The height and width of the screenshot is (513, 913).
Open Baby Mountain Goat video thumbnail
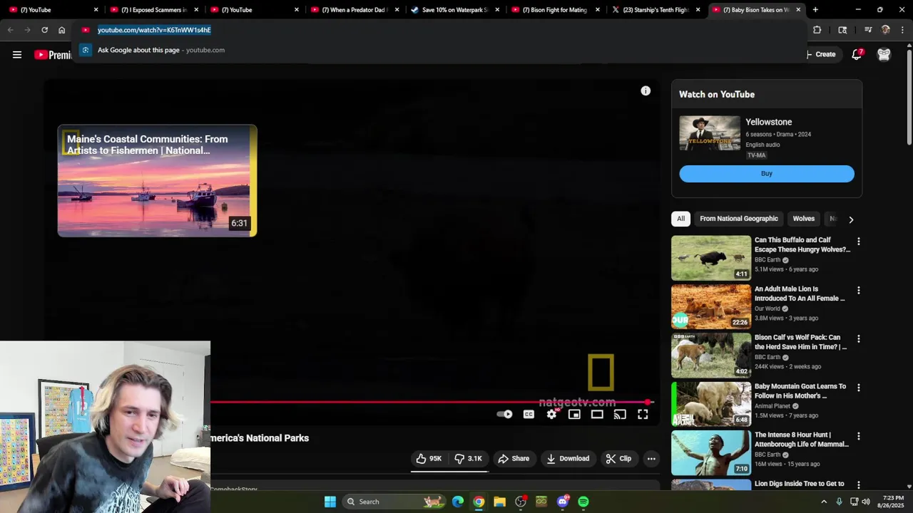(x=711, y=404)
